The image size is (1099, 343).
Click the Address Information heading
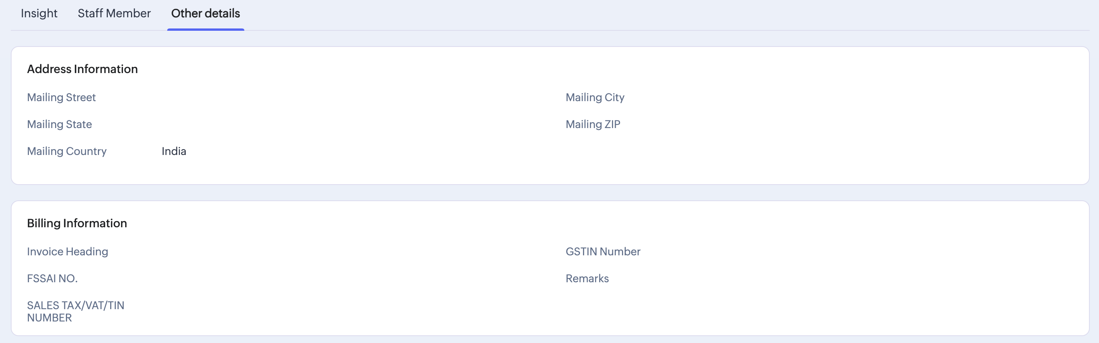coord(82,69)
